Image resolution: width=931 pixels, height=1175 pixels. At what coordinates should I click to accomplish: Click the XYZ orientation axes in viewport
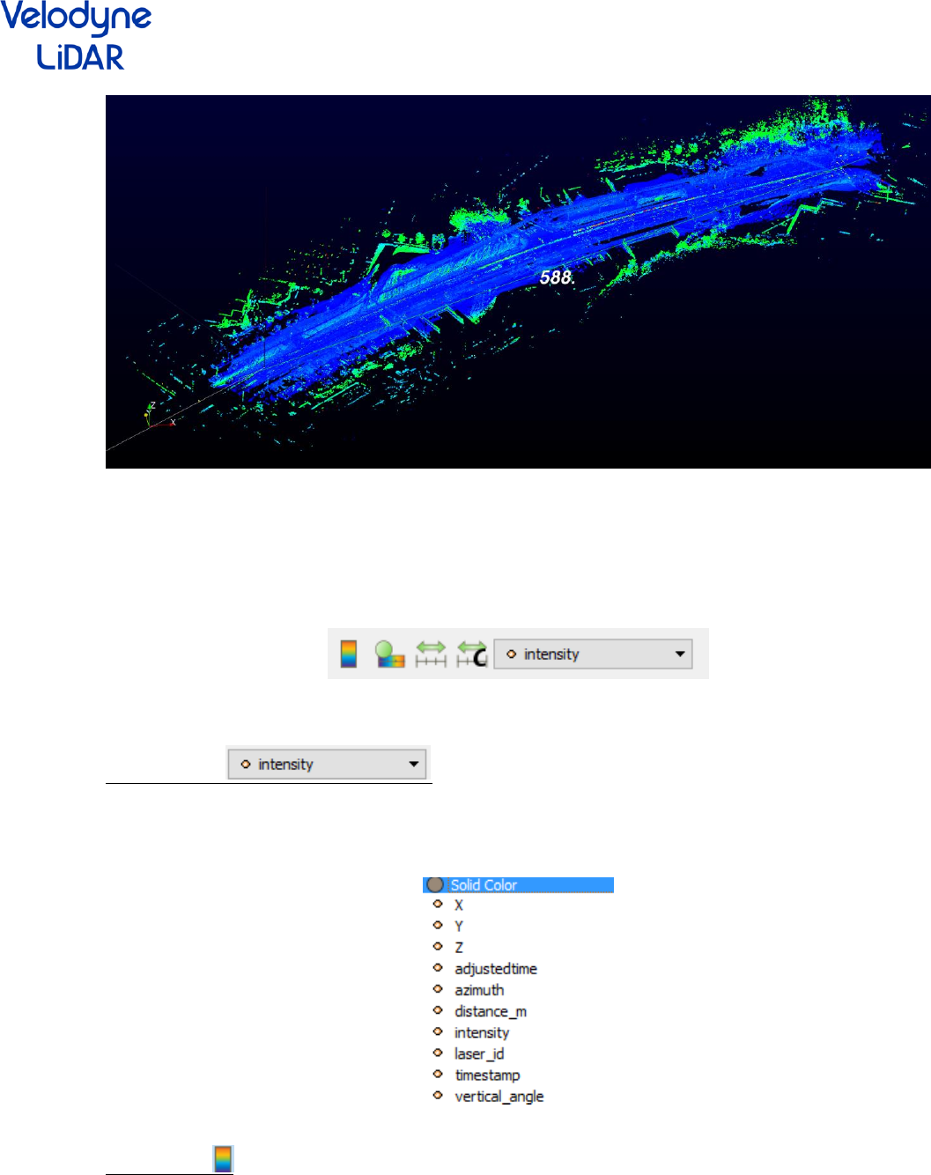tap(159, 416)
